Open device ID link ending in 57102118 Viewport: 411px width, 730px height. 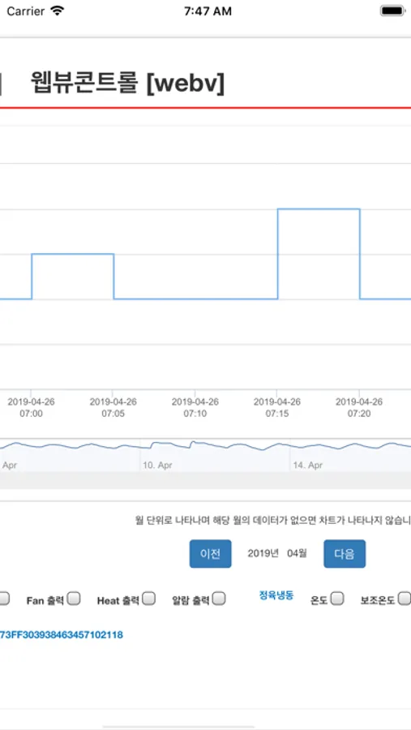pyautogui.click(x=62, y=635)
